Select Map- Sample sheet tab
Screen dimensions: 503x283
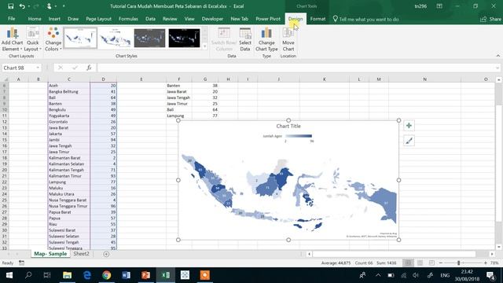(x=50, y=254)
